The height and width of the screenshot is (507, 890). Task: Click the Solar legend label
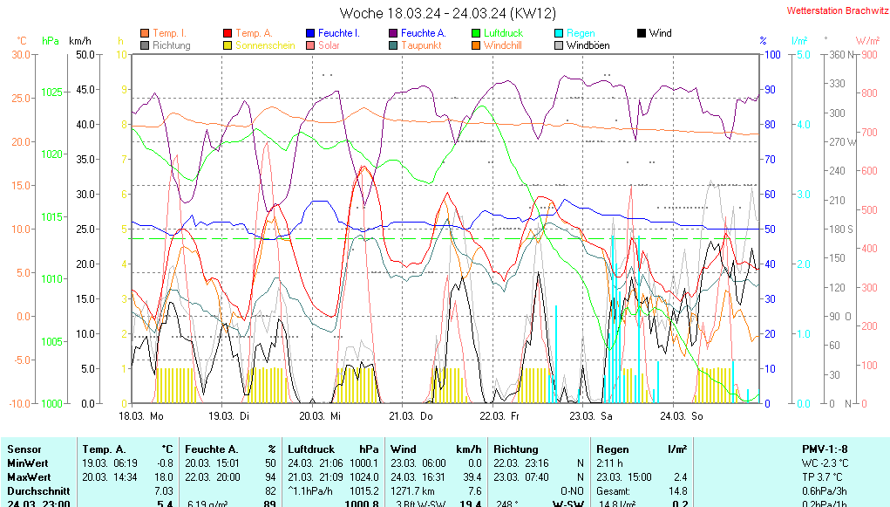click(329, 45)
